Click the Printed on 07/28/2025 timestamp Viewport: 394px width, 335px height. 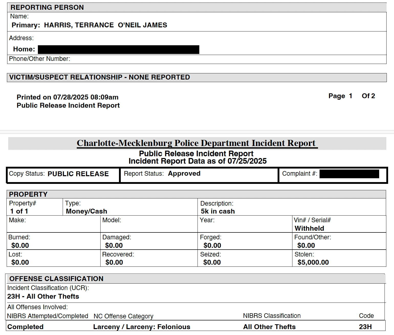click(x=68, y=97)
